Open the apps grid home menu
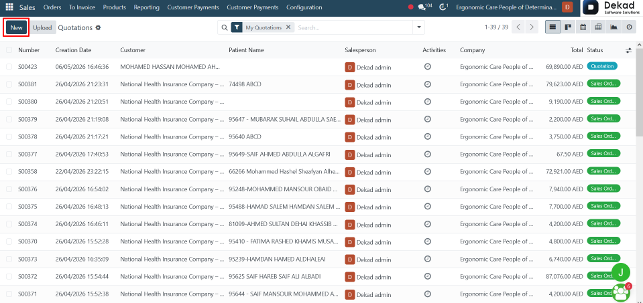643x303 pixels. (x=9, y=7)
